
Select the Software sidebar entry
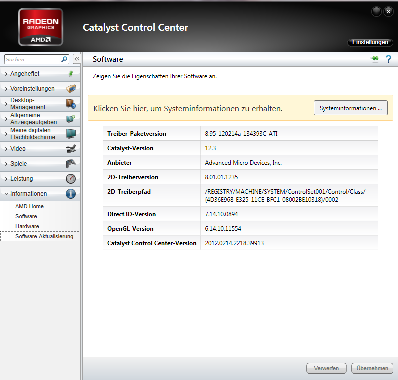[x=26, y=216]
